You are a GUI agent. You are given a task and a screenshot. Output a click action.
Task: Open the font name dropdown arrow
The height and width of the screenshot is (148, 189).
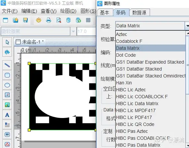[73, 31]
